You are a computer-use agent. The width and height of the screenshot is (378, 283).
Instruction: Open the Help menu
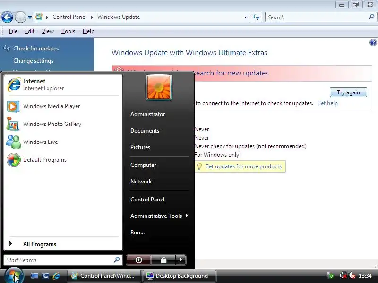tap(88, 31)
